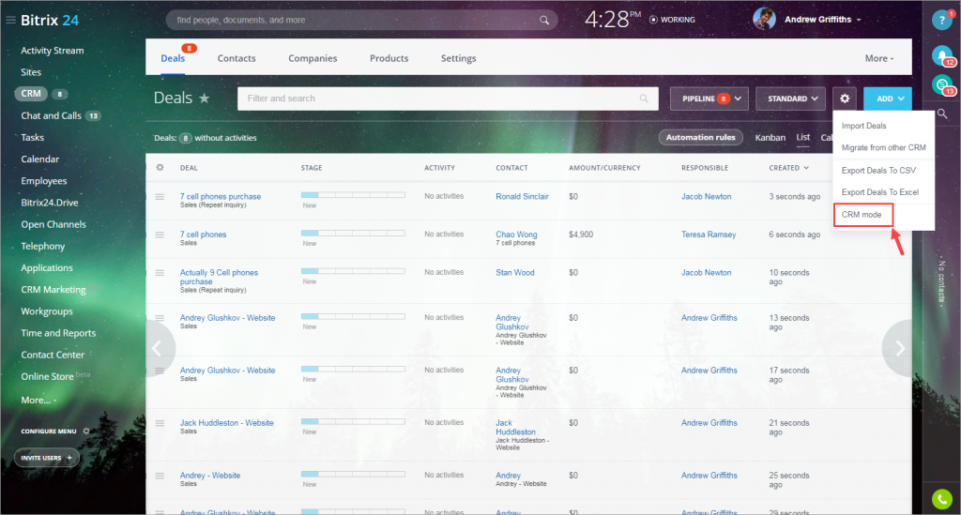Open the gear settings button beside Standard
This screenshot has width=961, height=515.
click(x=845, y=98)
